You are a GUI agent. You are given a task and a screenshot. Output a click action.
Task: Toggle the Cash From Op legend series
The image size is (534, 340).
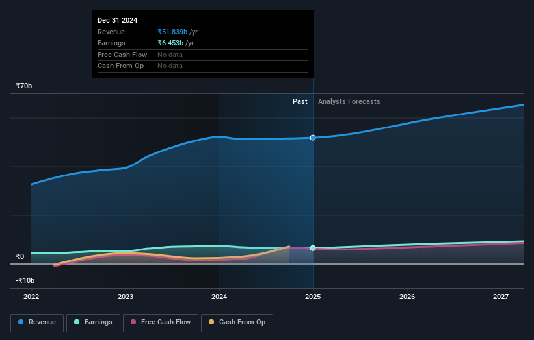[x=237, y=322]
